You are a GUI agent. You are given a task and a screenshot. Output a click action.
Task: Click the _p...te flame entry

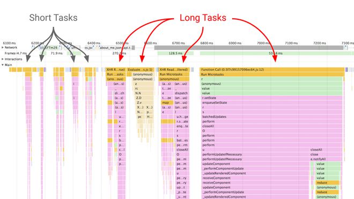point(182,192)
